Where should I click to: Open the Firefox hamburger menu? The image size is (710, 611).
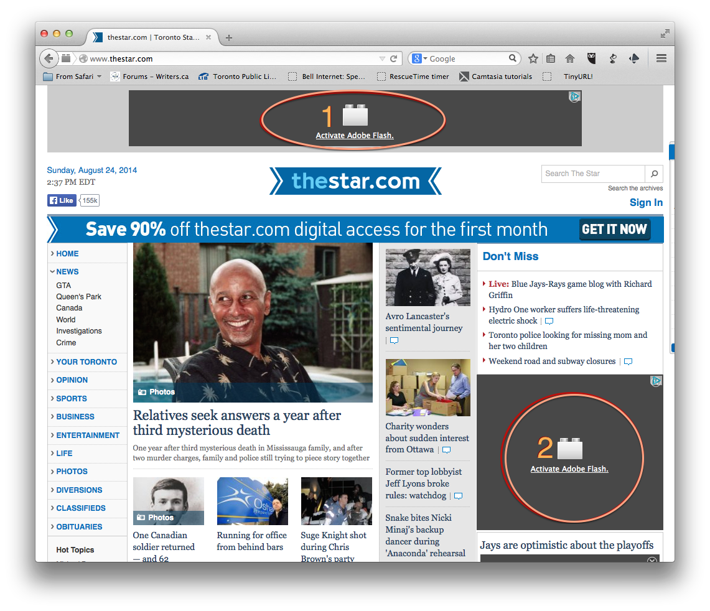click(x=661, y=58)
